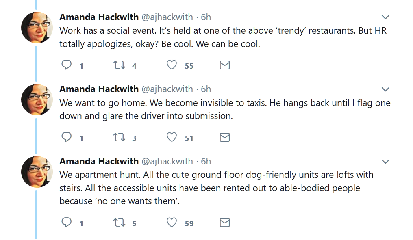Reply to the 'We apartment hunt' tweet
Viewport: 413px width, 240px height.
click(x=66, y=223)
